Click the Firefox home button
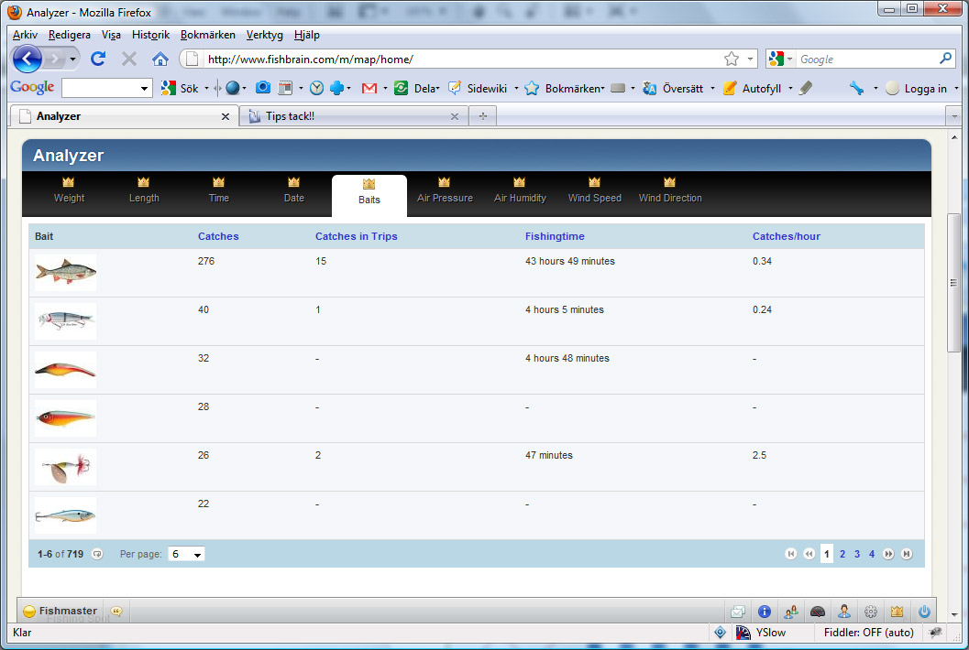The width and height of the screenshot is (969, 650). coord(160,59)
